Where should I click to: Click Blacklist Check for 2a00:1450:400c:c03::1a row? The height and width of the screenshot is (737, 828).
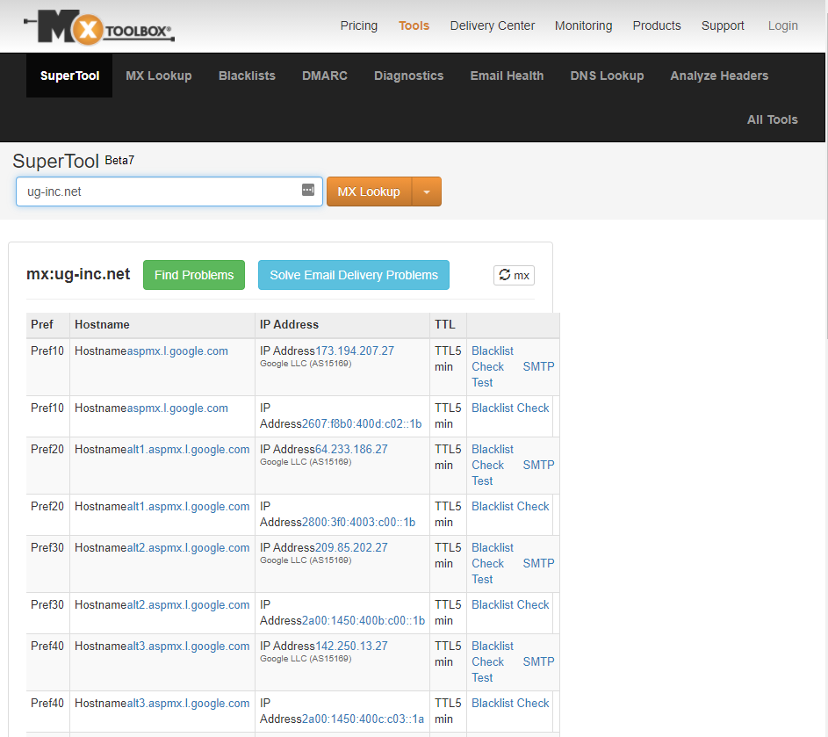coord(510,703)
